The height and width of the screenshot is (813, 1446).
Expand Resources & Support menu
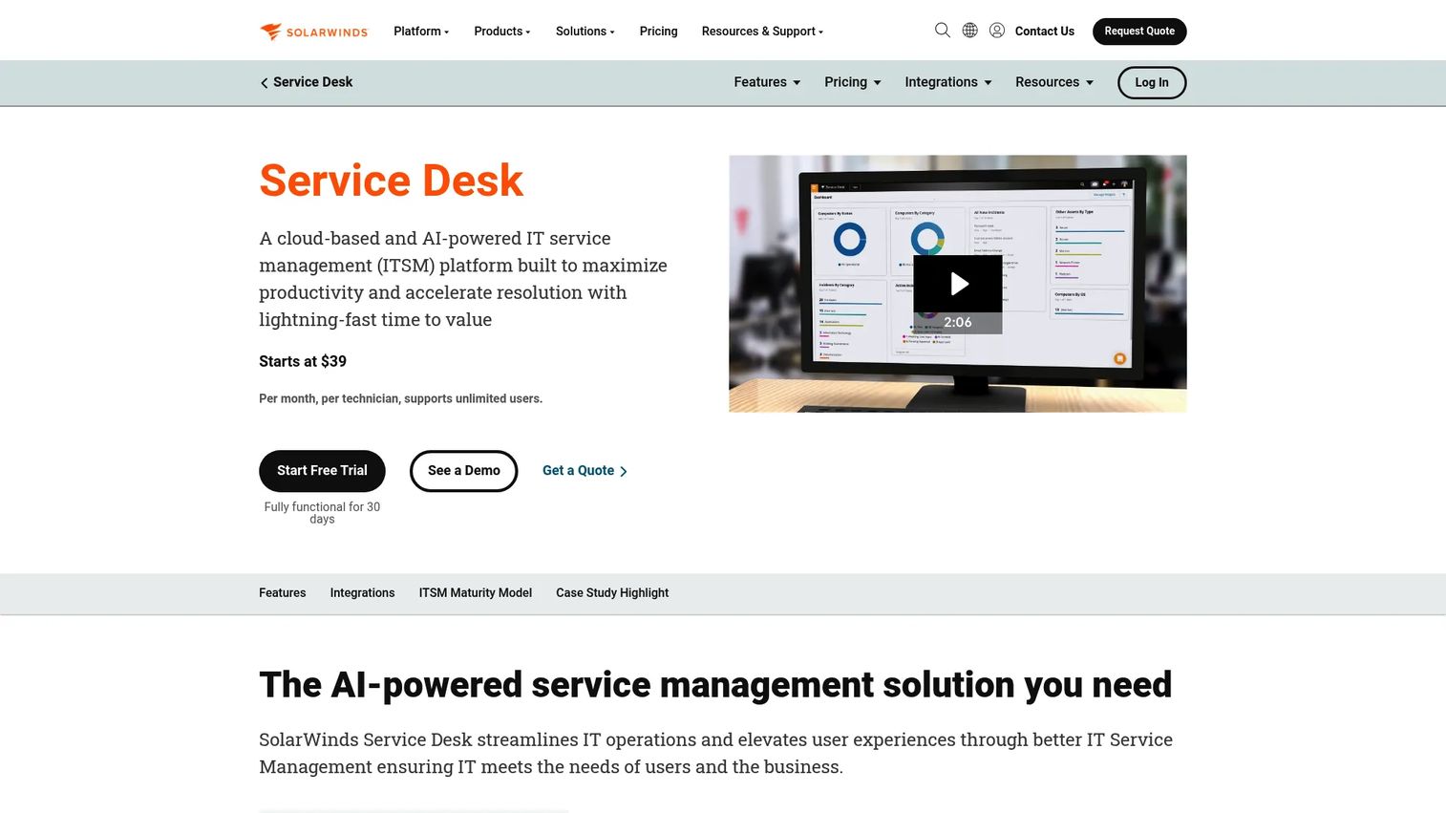pyautogui.click(x=762, y=32)
